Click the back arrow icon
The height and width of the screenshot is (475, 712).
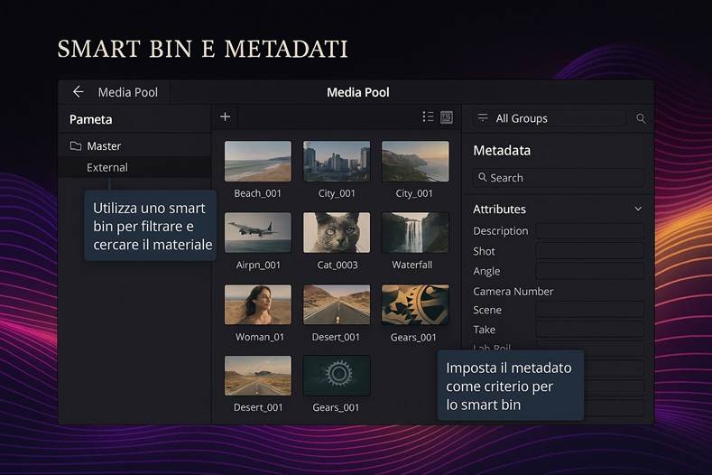[78, 92]
